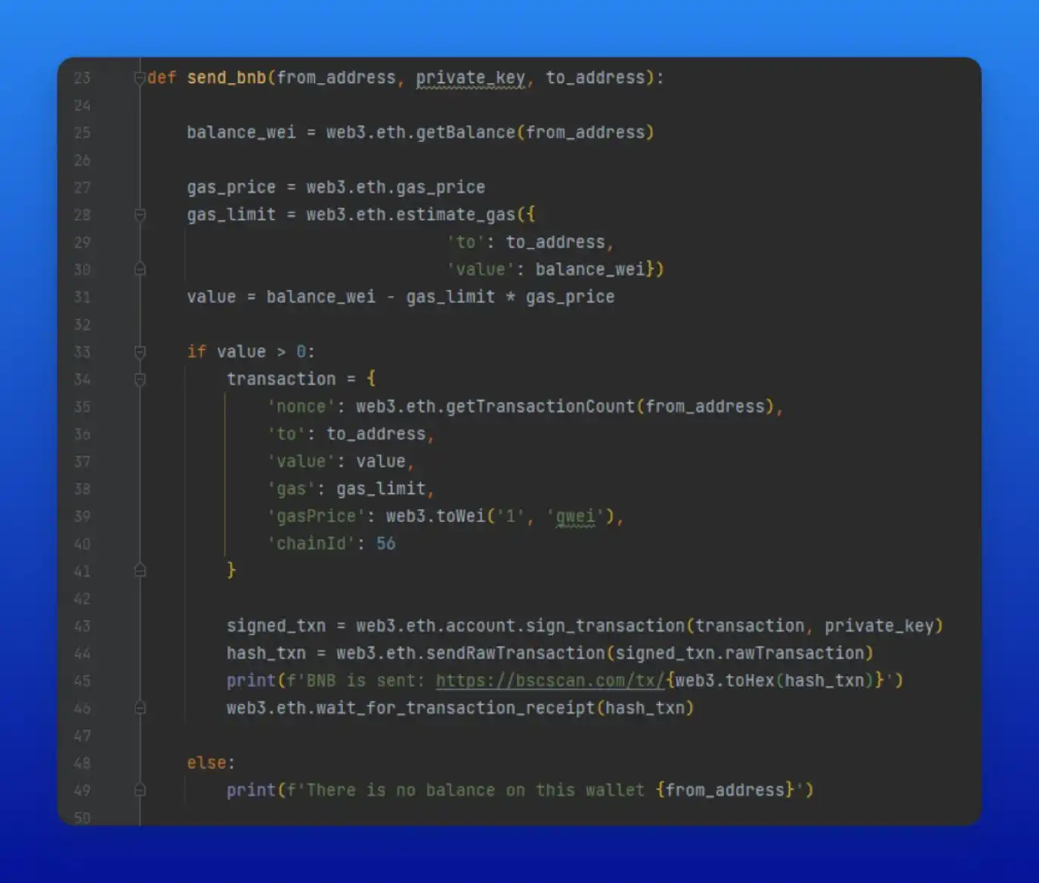Click the send_bnb function name
This screenshot has width=1039, height=883.
click(227, 78)
